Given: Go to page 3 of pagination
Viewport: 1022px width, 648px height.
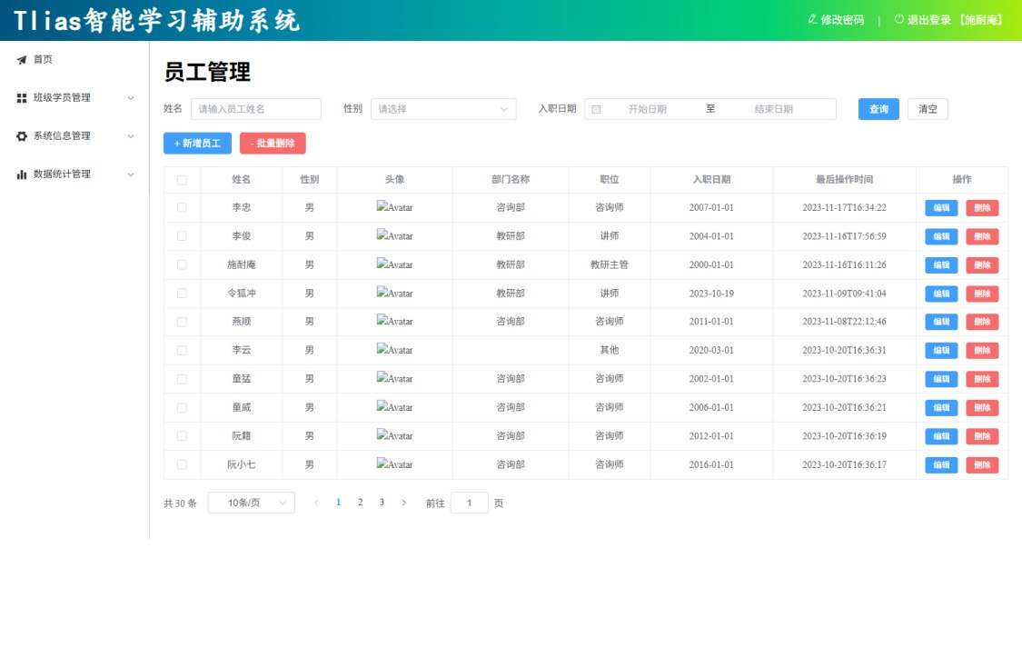Looking at the screenshot, I should (x=382, y=503).
